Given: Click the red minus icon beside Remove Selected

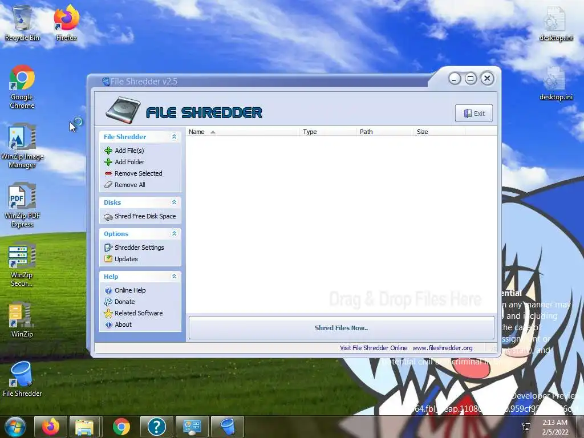Looking at the screenshot, I should [x=108, y=173].
